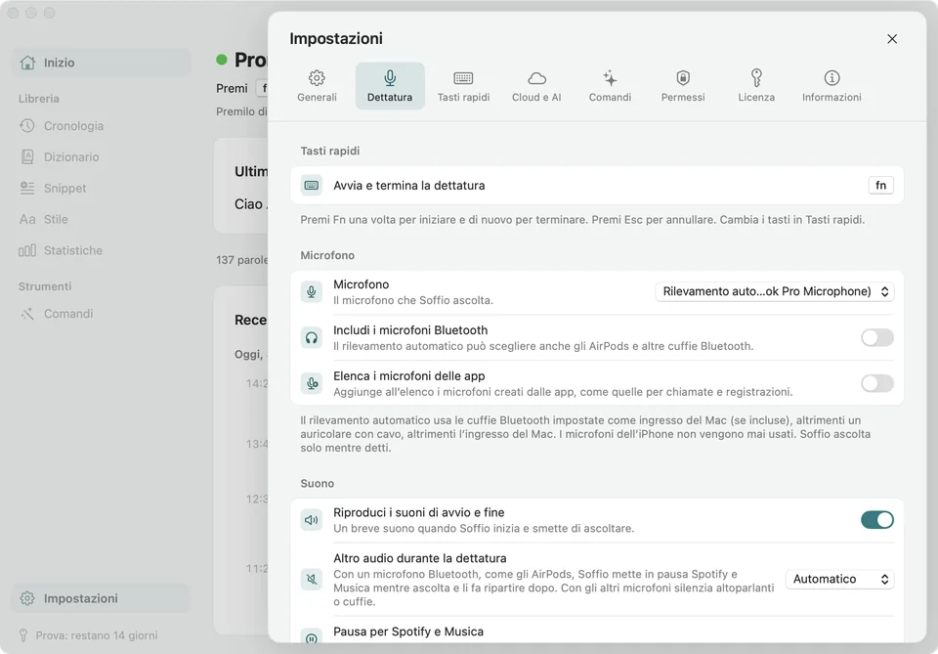Go to Inizio in the sidebar

pos(101,63)
